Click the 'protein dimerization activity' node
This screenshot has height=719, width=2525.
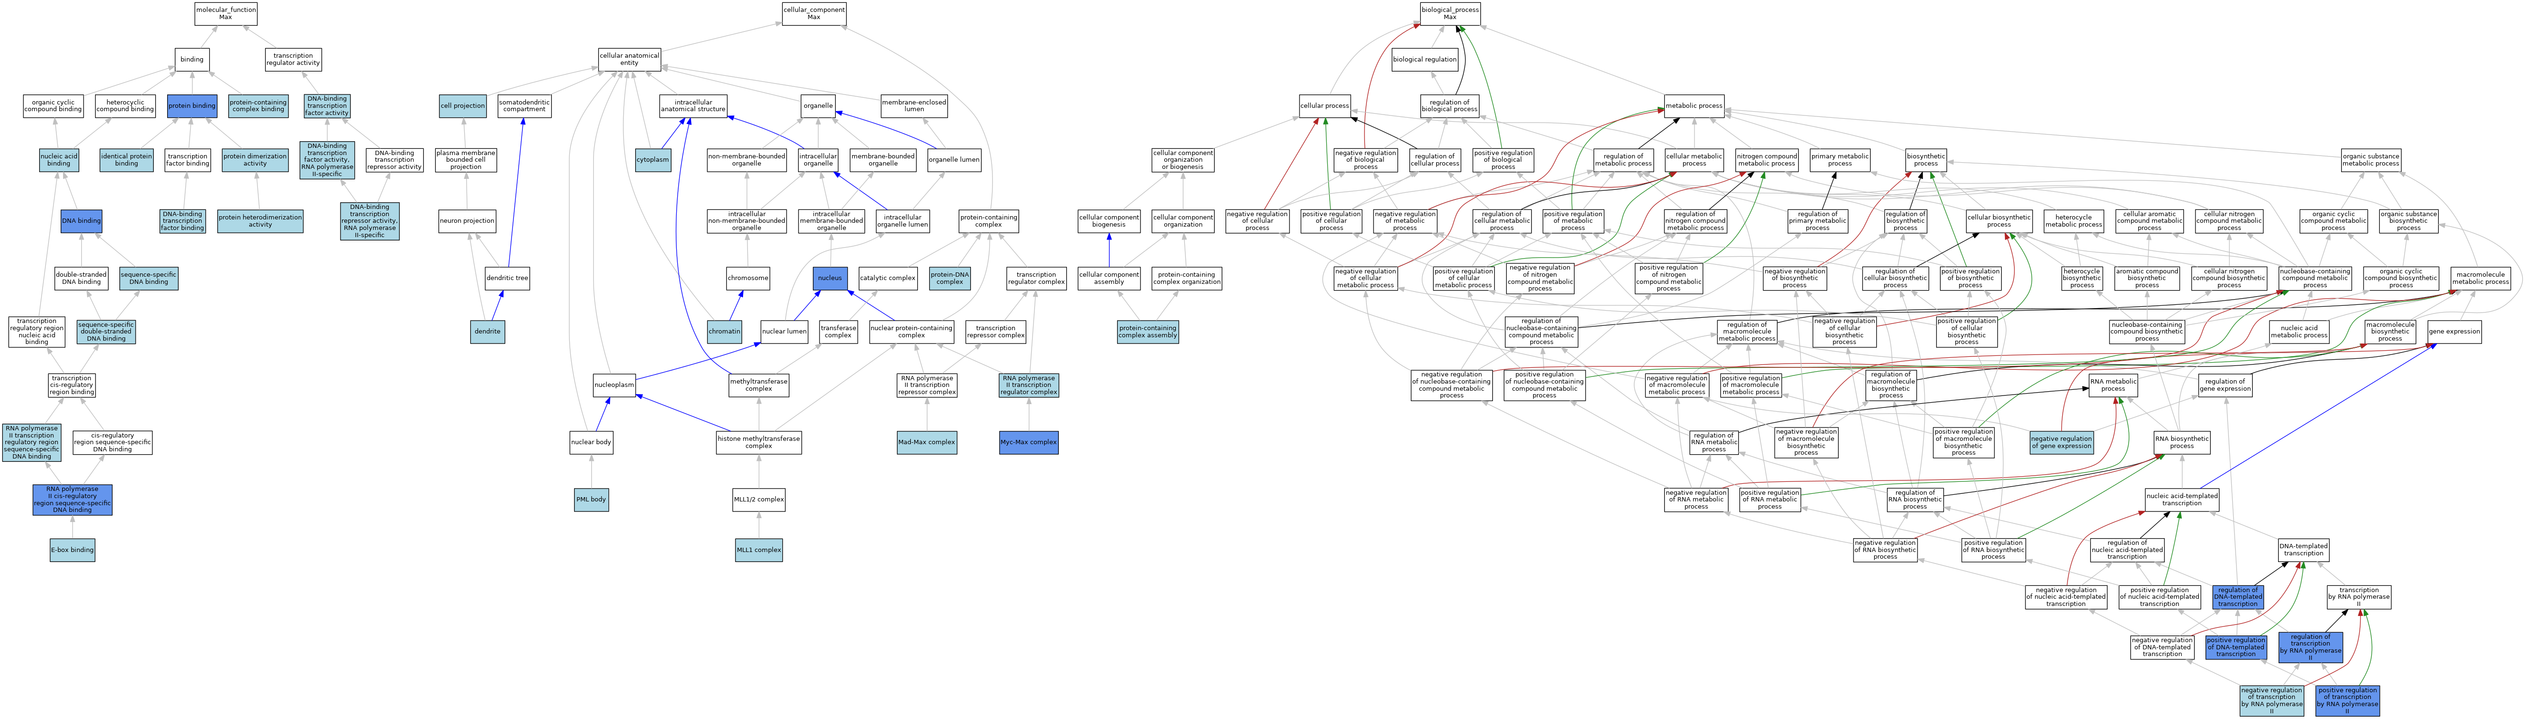(x=255, y=160)
